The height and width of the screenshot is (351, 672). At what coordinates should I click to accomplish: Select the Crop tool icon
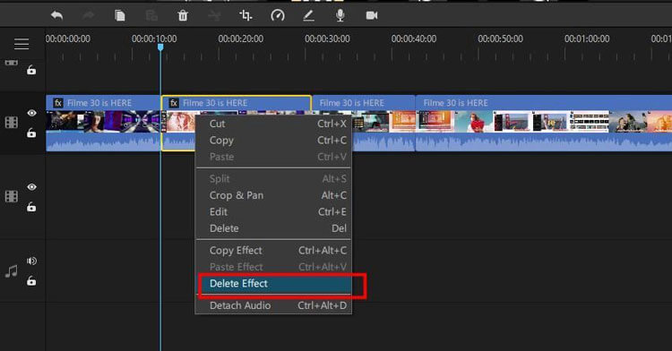point(246,16)
